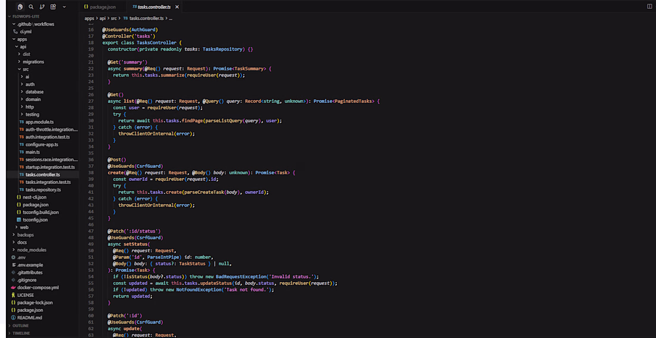Toggle the split editor layout icon
656x338 pixels.
pos(649,7)
